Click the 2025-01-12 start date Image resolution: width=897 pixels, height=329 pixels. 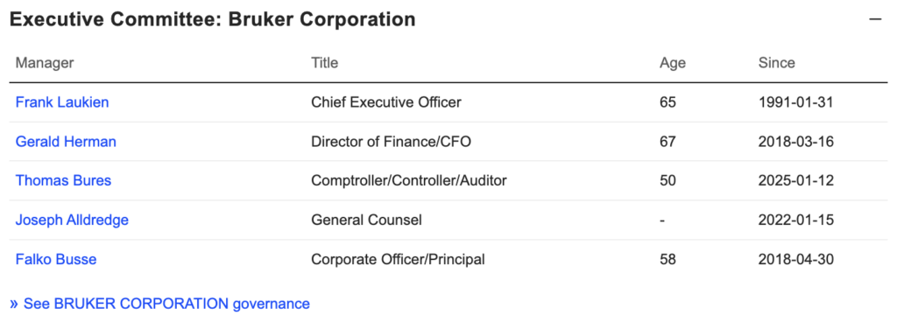coord(795,181)
